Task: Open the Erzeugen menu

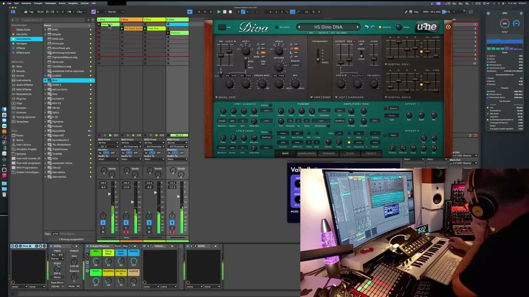Action: click(x=38, y=3)
